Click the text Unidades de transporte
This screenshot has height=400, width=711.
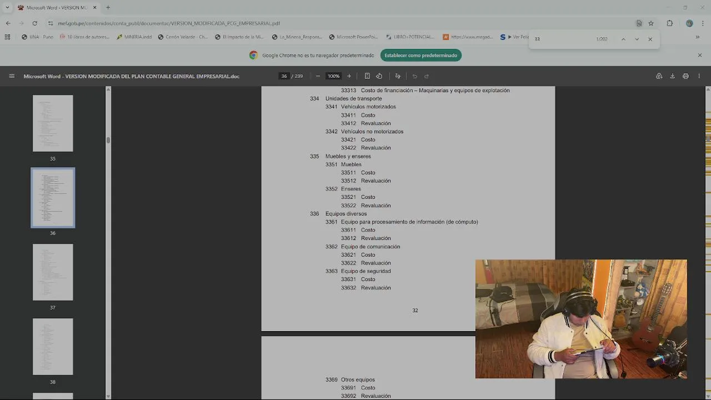tap(353, 98)
